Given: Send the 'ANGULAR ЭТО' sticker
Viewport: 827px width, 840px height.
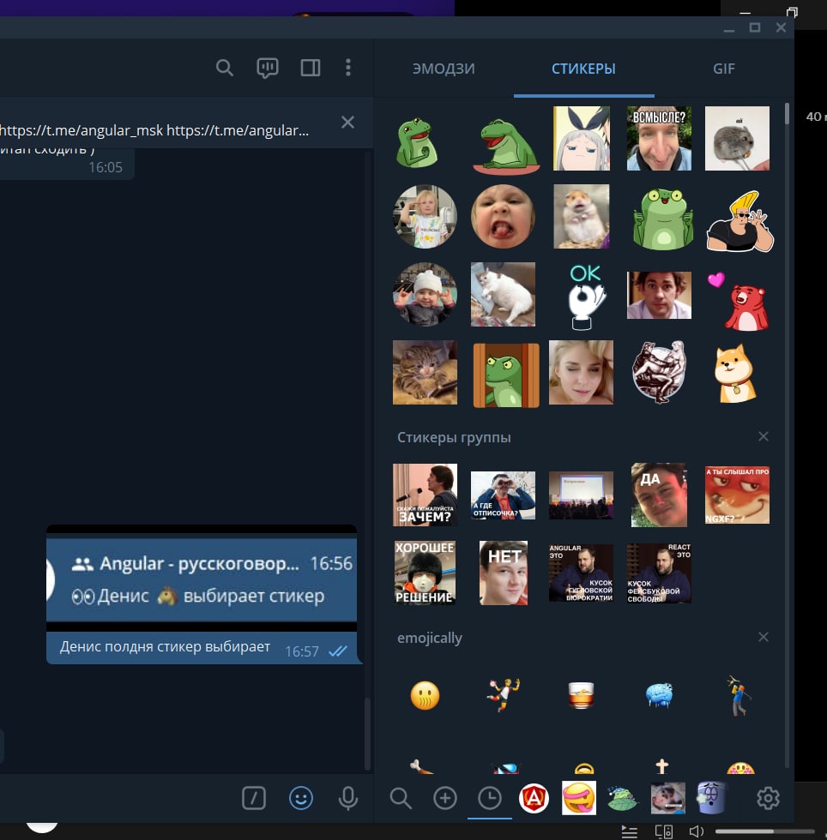Looking at the screenshot, I should point(581,573).
